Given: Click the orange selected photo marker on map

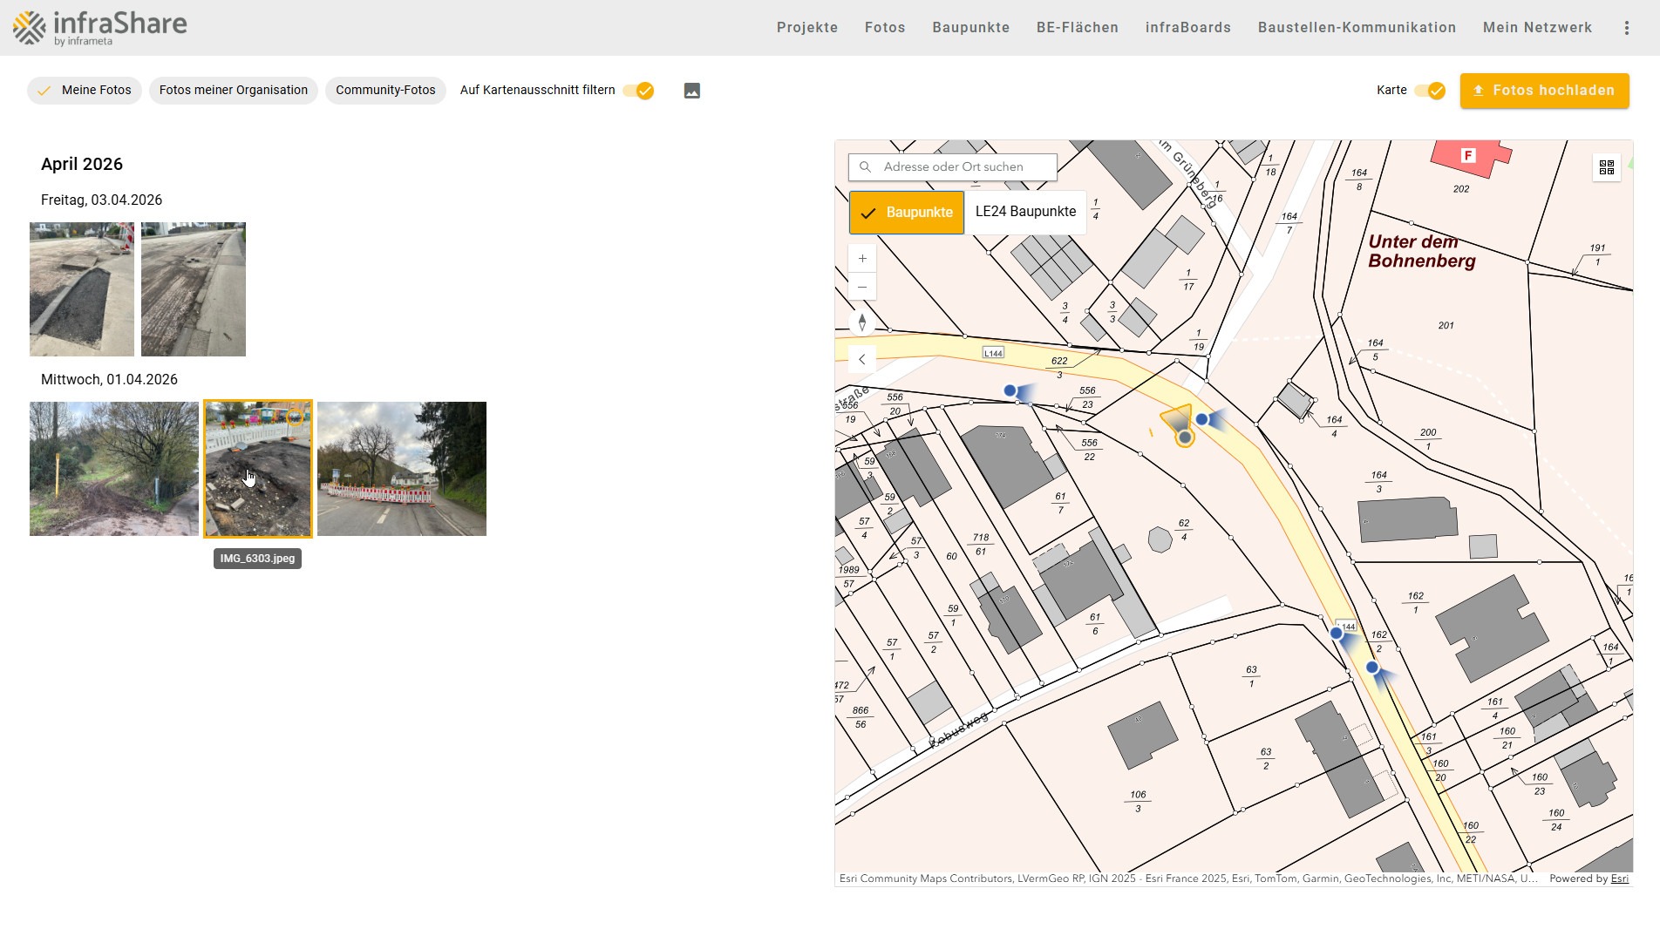Looking at the screenshot, I should [x=1184, y=437].
